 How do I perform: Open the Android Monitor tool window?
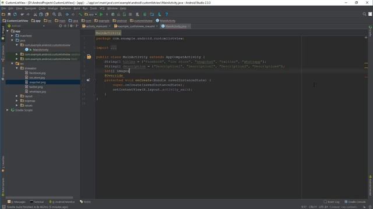62,202
